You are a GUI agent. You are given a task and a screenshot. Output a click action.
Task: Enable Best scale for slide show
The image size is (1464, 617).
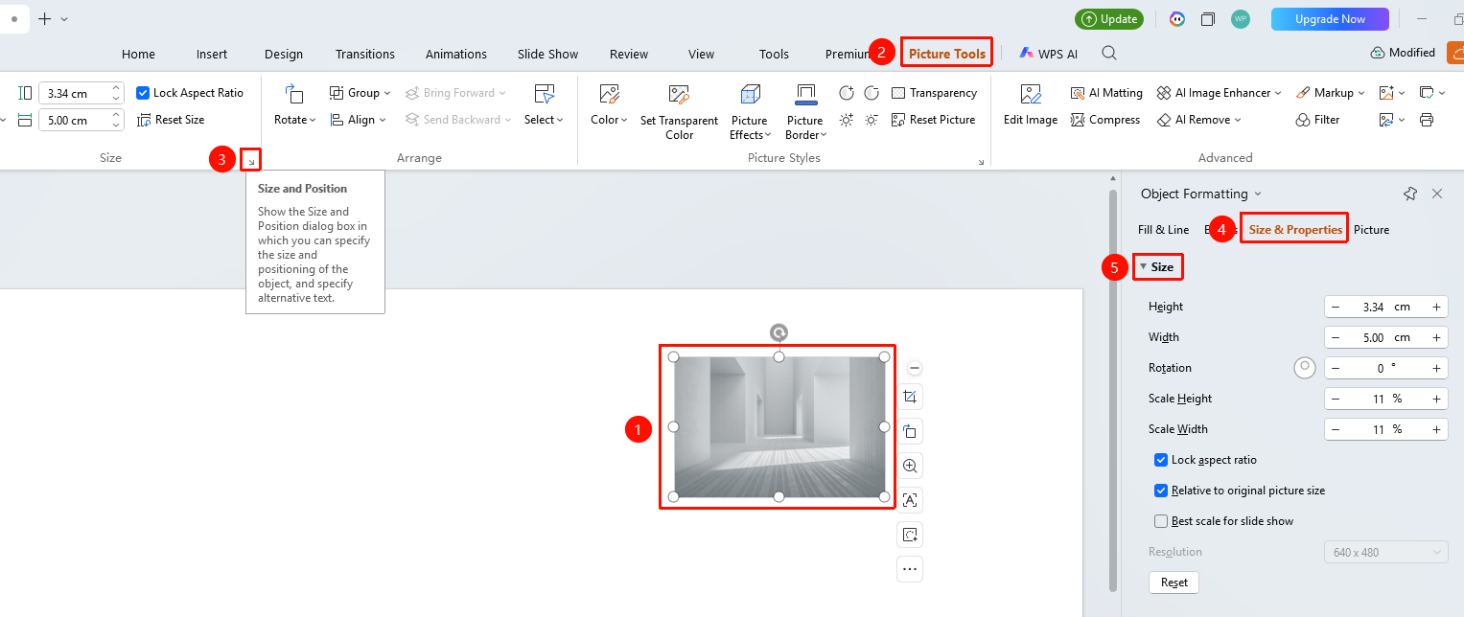pyautogui.click(x=1161, y=521)
